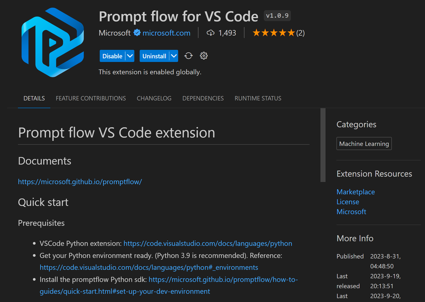The width and height of the screenshot is (425, 302).
Task: Switch to the Feature Contributions tab
Action: click(x=91, y=98)
